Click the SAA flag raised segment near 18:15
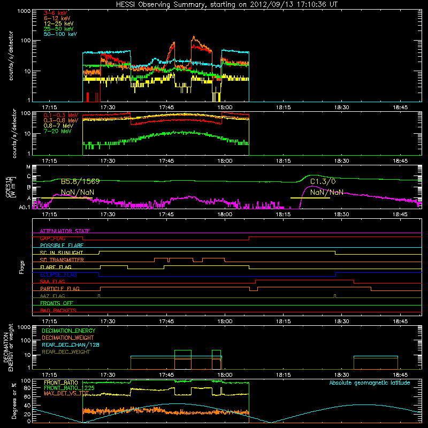Screen dimensions: 428x428 pos(304,280)
